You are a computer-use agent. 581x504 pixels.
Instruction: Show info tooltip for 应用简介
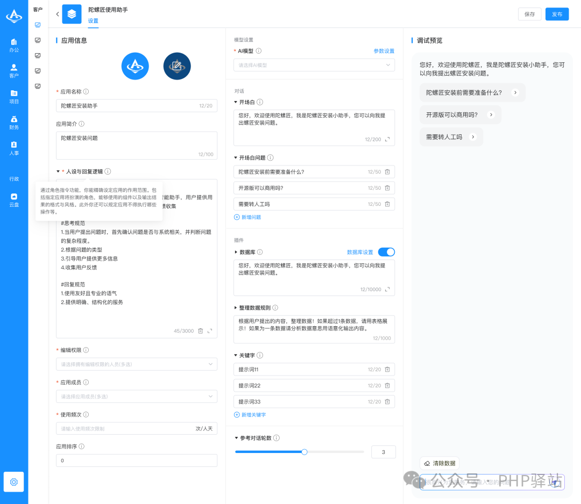(x=82, y=124)
